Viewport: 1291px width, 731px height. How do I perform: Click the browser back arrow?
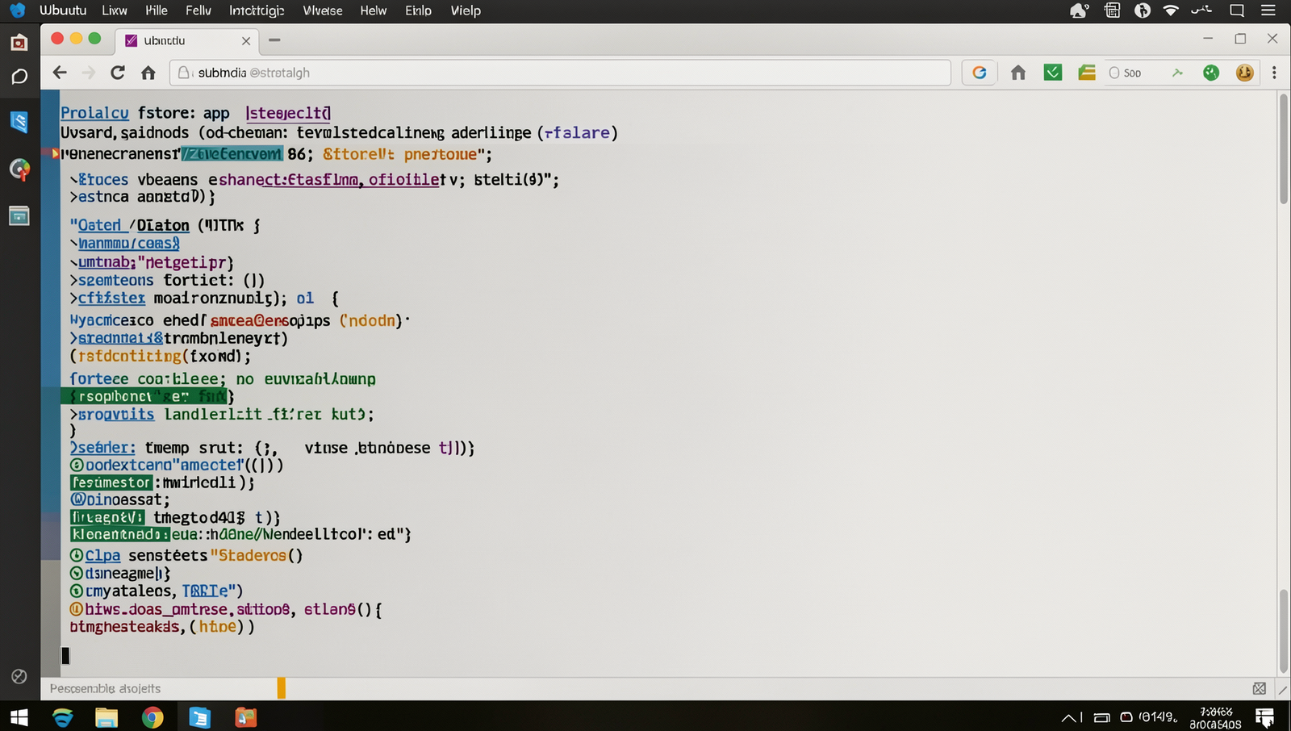coord(60,73)
